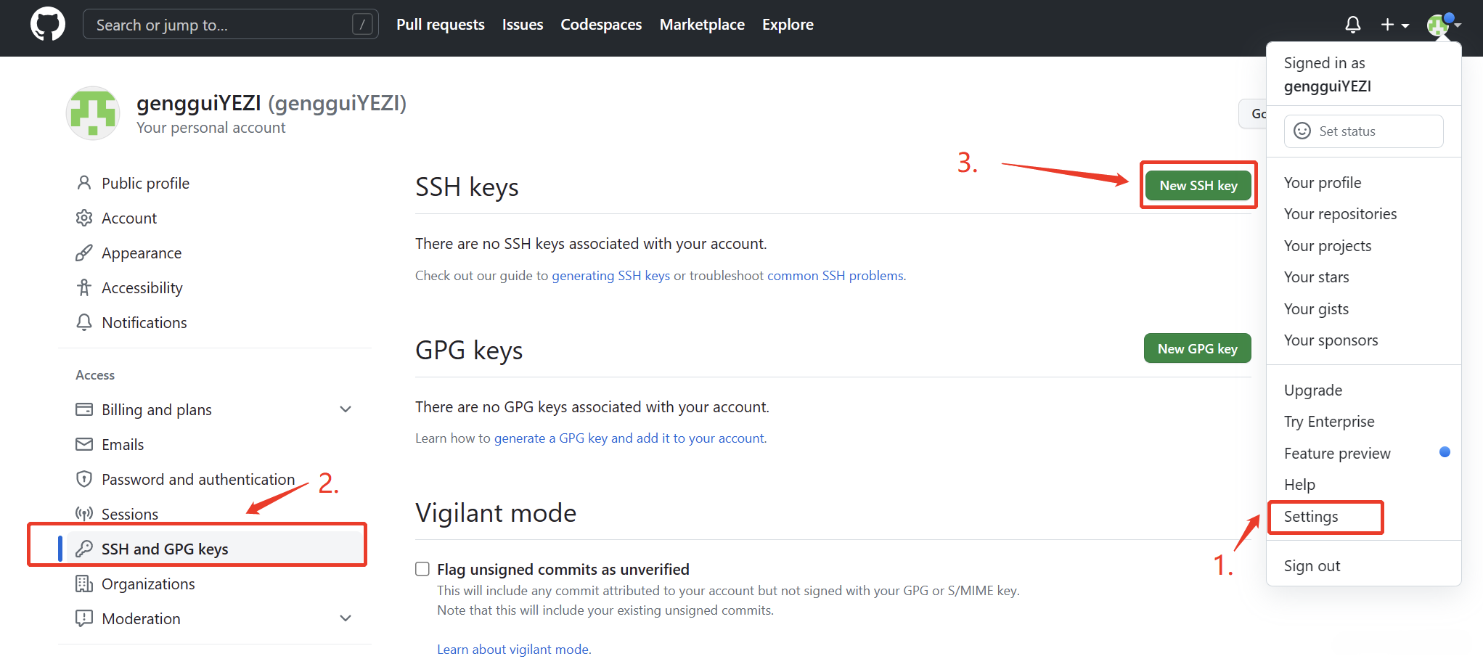Click the Notifications bell icon in sidebar
The image size is (1483, 659).
[84, 322]
